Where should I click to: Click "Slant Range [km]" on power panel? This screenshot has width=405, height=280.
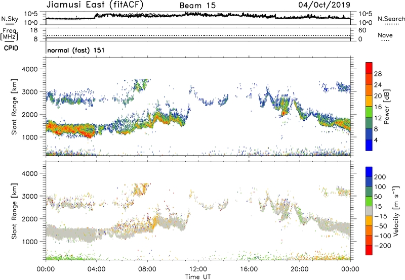click(14, 107)
